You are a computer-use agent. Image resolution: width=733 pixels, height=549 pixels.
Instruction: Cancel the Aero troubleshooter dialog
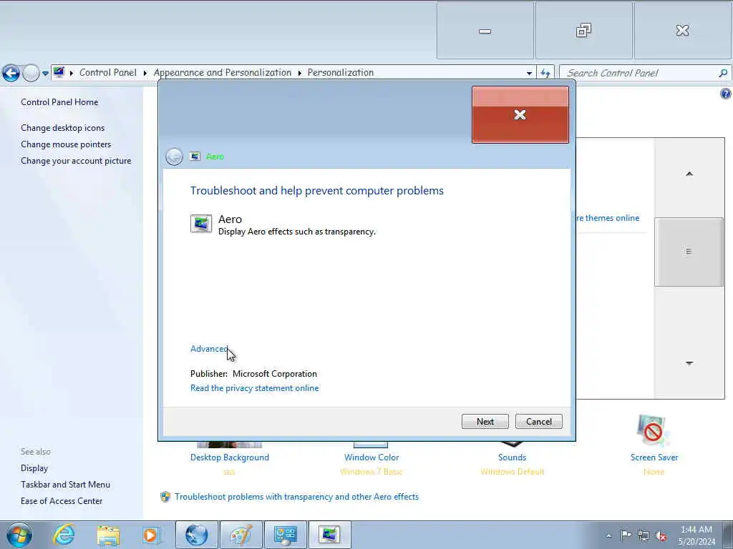click(538, 422)
